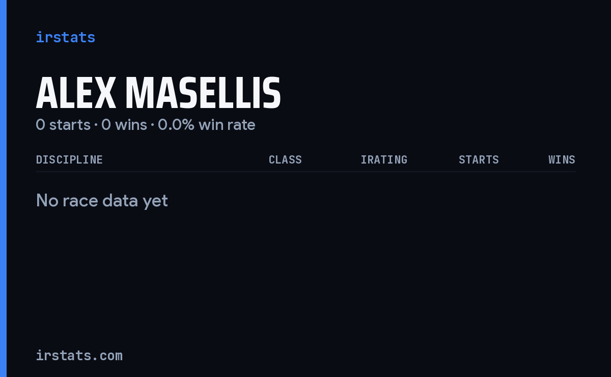611x377 pixels.
Task: Click the No race data yet message
Action: coord(102,201)
